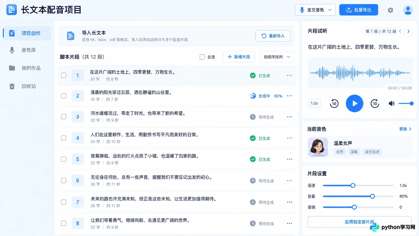Click the 应用到全部片段 button

click(x=359, y=222)
